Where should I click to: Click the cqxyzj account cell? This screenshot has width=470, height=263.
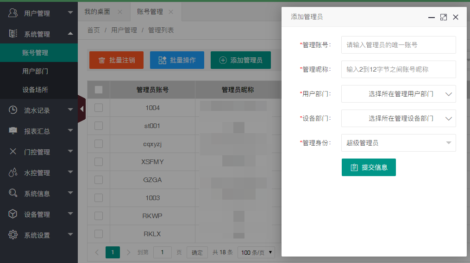coord(152,144)
